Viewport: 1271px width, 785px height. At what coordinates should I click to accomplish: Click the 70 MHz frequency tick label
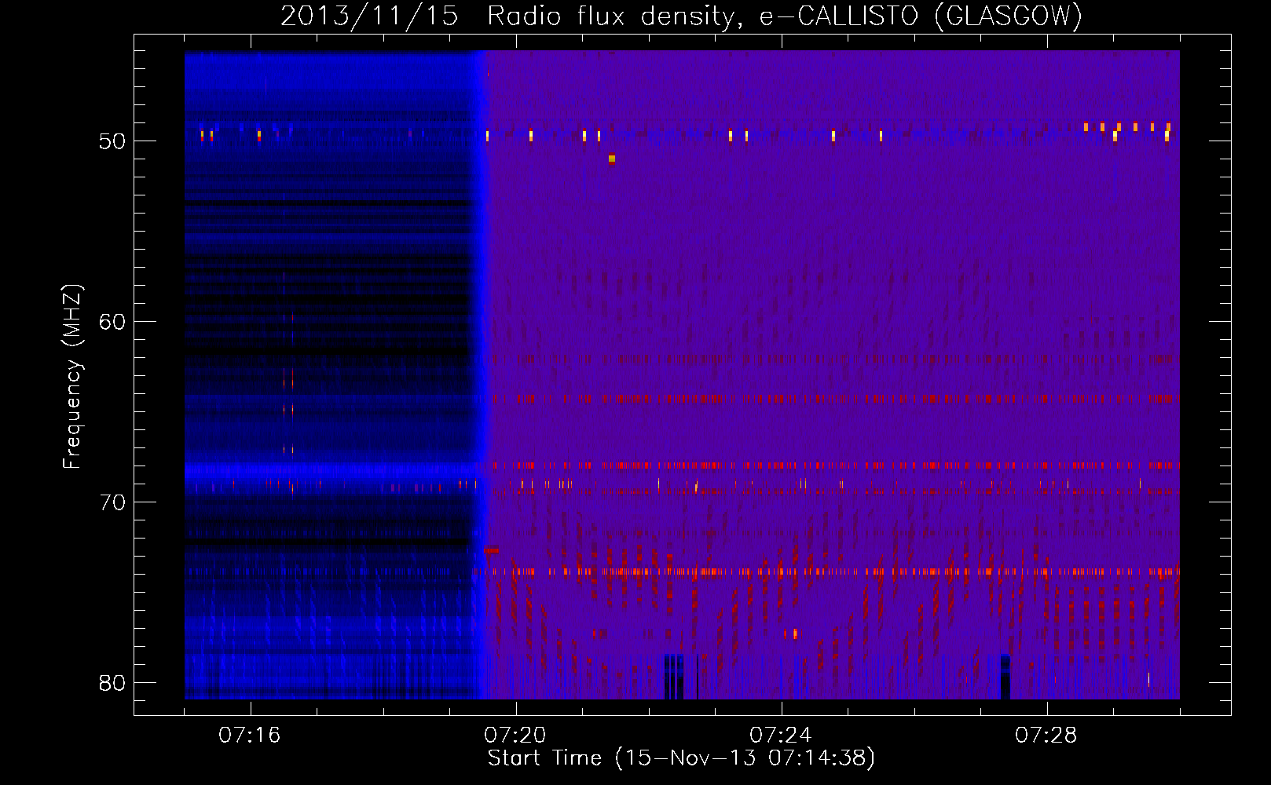tap(112, 502)
